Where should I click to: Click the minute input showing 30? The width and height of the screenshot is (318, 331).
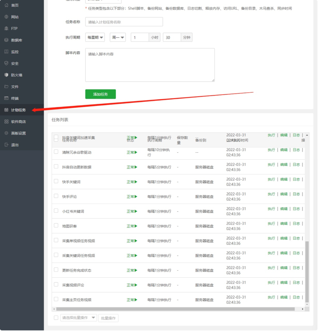point(172,37)
